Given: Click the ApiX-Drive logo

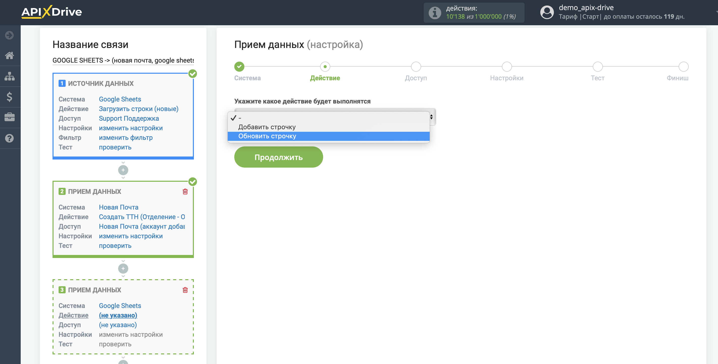Looking at the screenshot, I should [52, 12].
